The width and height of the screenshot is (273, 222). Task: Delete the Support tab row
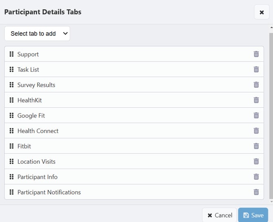[256, 54]
